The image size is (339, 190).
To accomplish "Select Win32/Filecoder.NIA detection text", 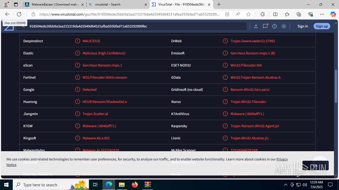I will coord(246,65).
